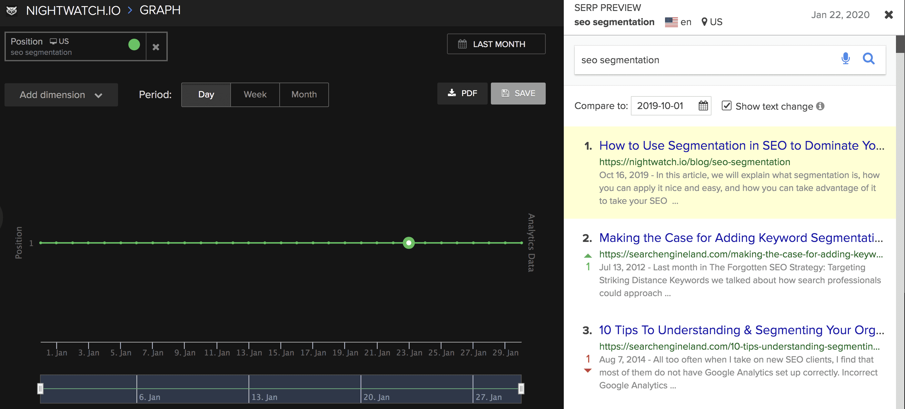The width and height of the screenshot is (905, 409).
Task: Click the blue magnifier search icon
Action: click(x=869, y=59)
